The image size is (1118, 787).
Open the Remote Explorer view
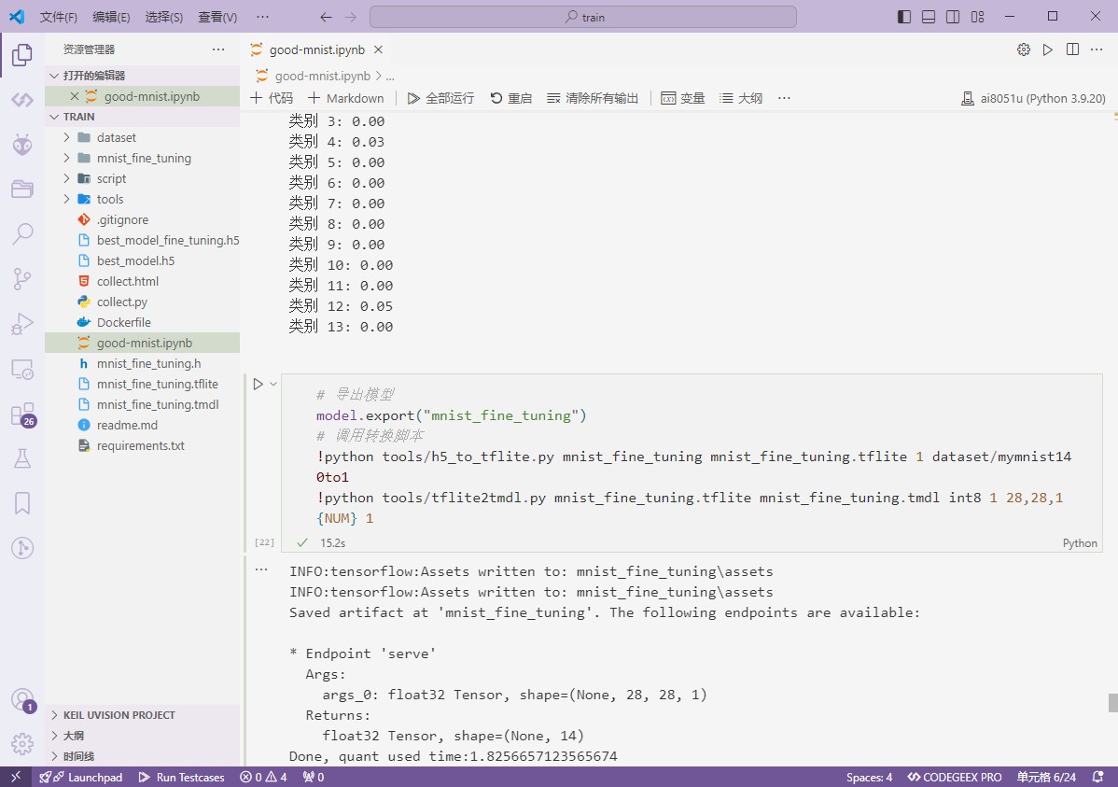[22, 369]
